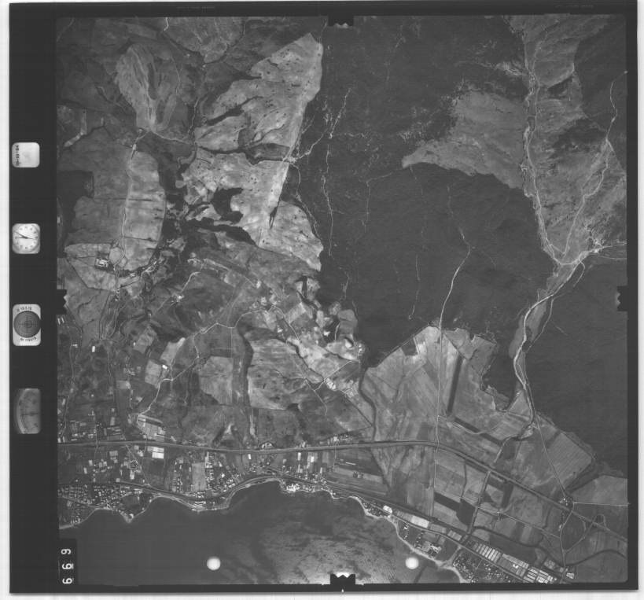Image resolution: width=644 pixels, height=600 pixels.
Task: Click the left edge fiducial notch
Action: pos(61,300)
